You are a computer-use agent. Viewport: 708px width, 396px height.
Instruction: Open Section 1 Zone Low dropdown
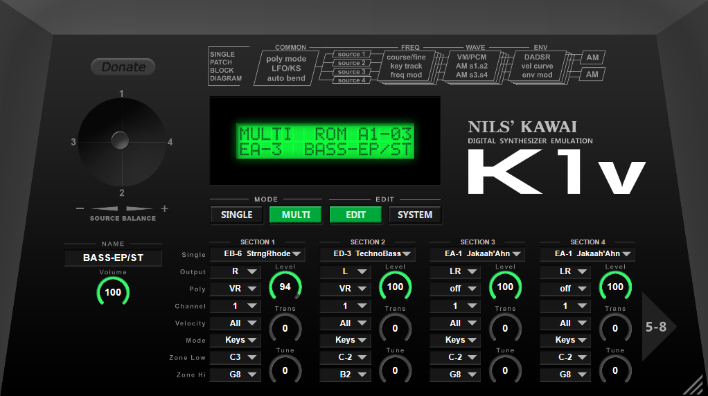235,357
